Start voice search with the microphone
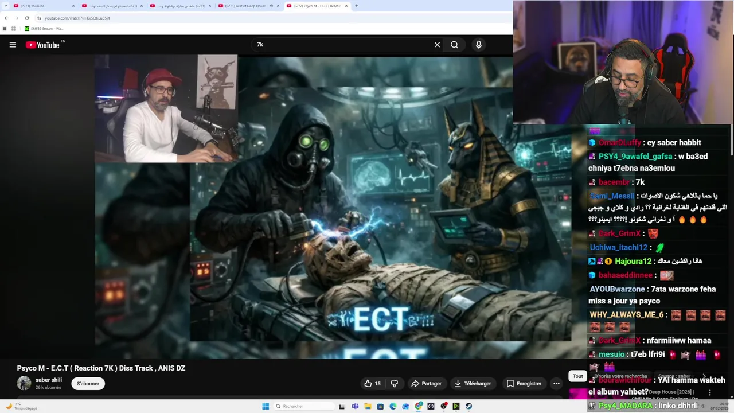734x413 pixels. [478, 45]
